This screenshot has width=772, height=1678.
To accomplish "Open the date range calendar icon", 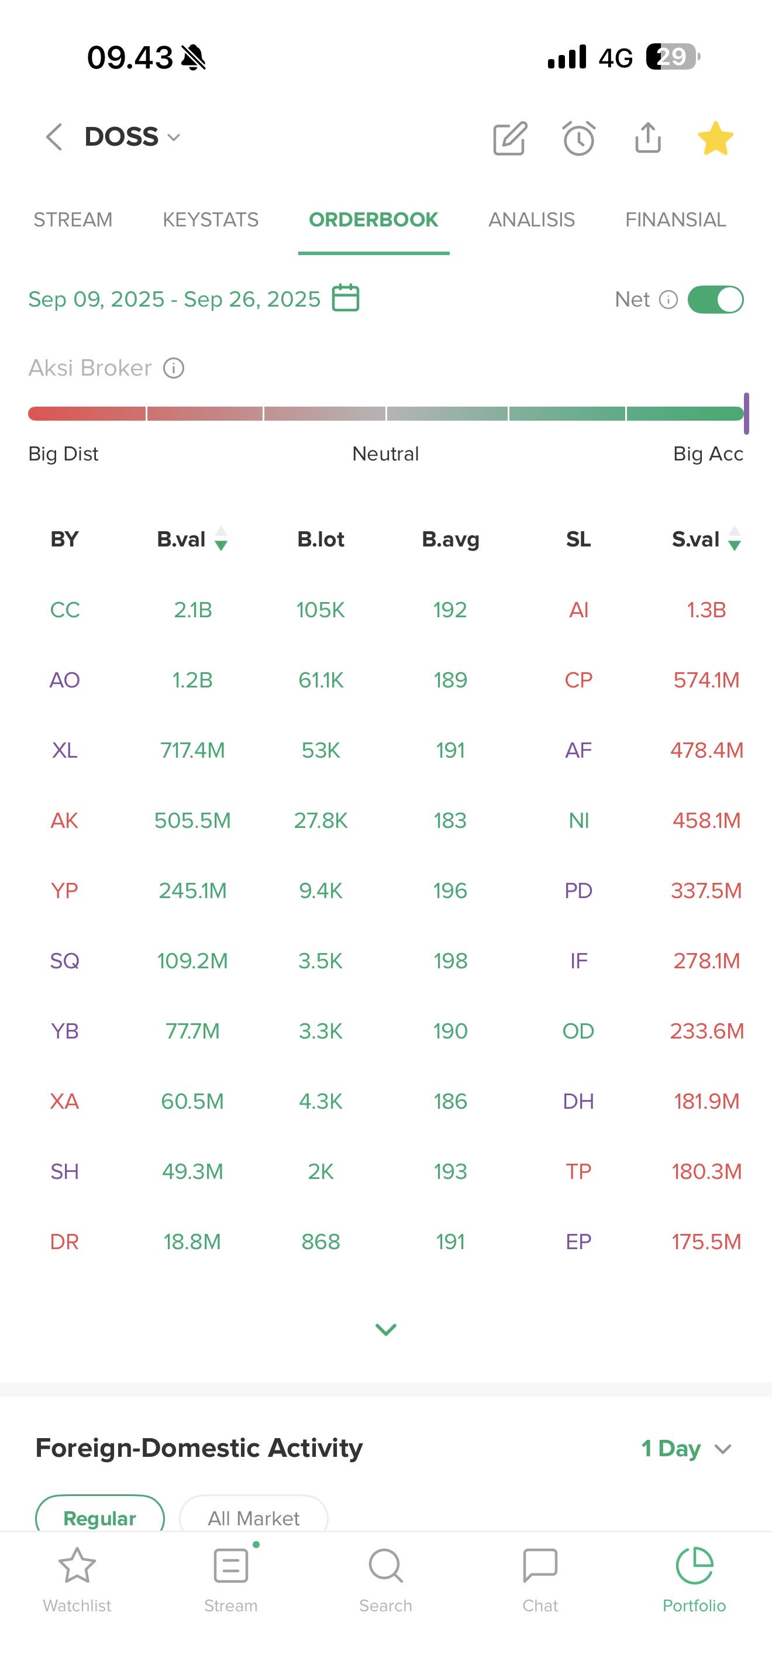I will coord(346,298).
